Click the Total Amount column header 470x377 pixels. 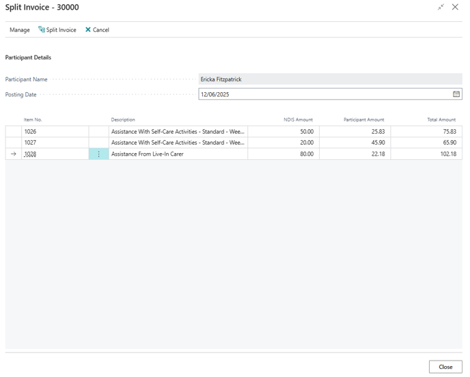(x=441, y=120)
